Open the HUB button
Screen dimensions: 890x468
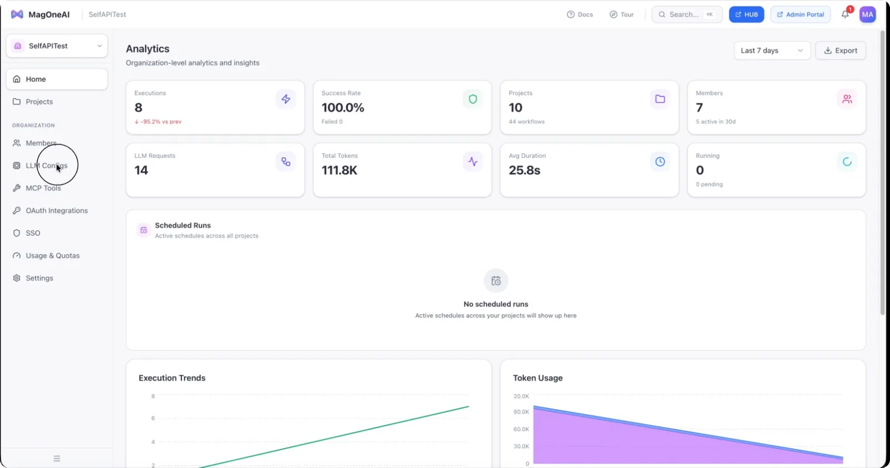(746, 14)
